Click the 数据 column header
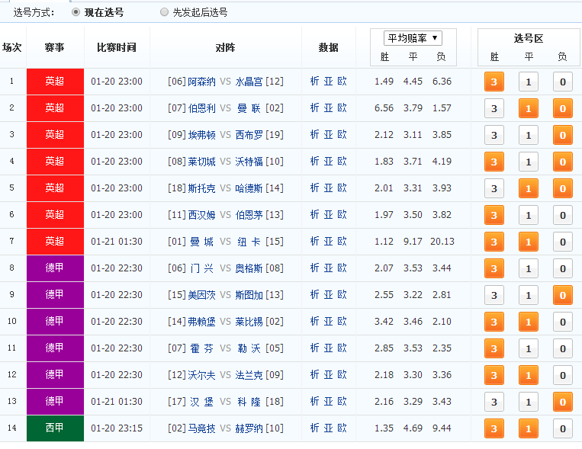 (328, 47)
